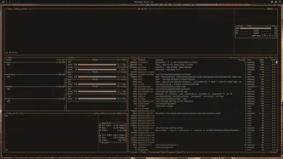Click the Info option in proc footer
Viewport: 283px width, 159px height.
click(x=144, y=152)
